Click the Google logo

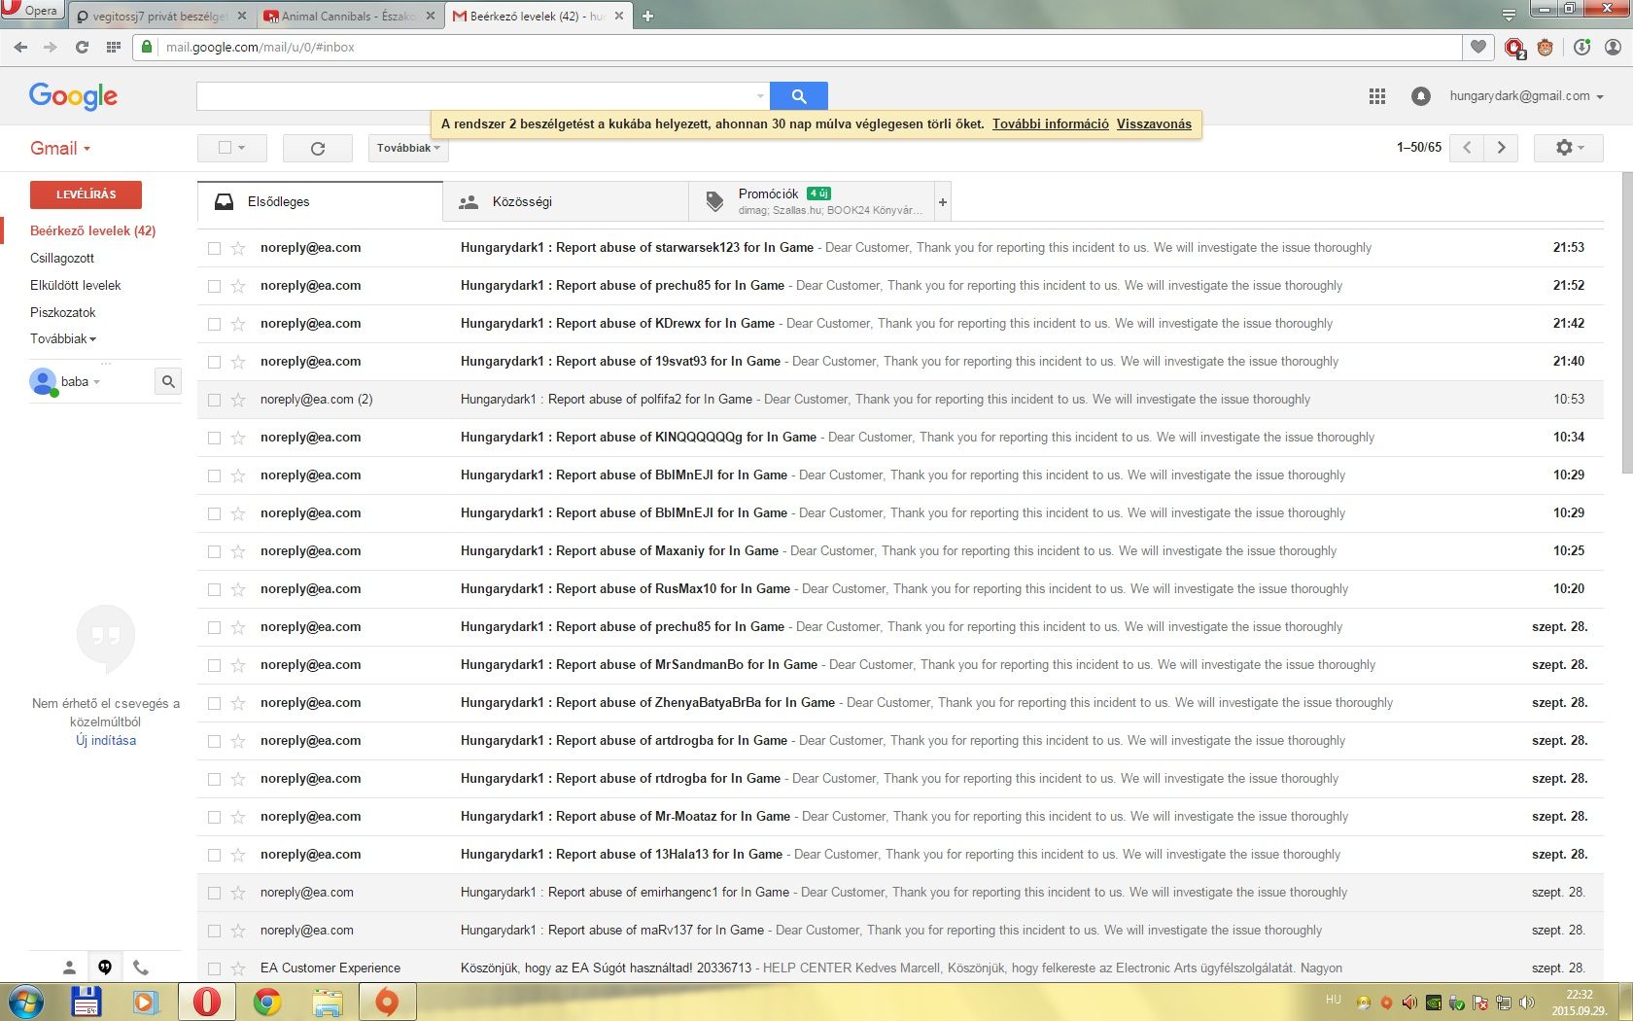[73, 96]
